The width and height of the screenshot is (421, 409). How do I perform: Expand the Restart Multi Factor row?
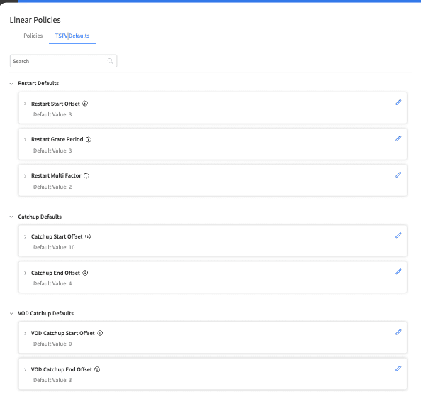25,176
